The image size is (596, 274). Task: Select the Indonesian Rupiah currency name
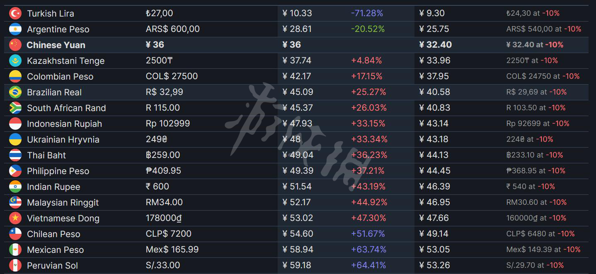(x=64, y=124)
